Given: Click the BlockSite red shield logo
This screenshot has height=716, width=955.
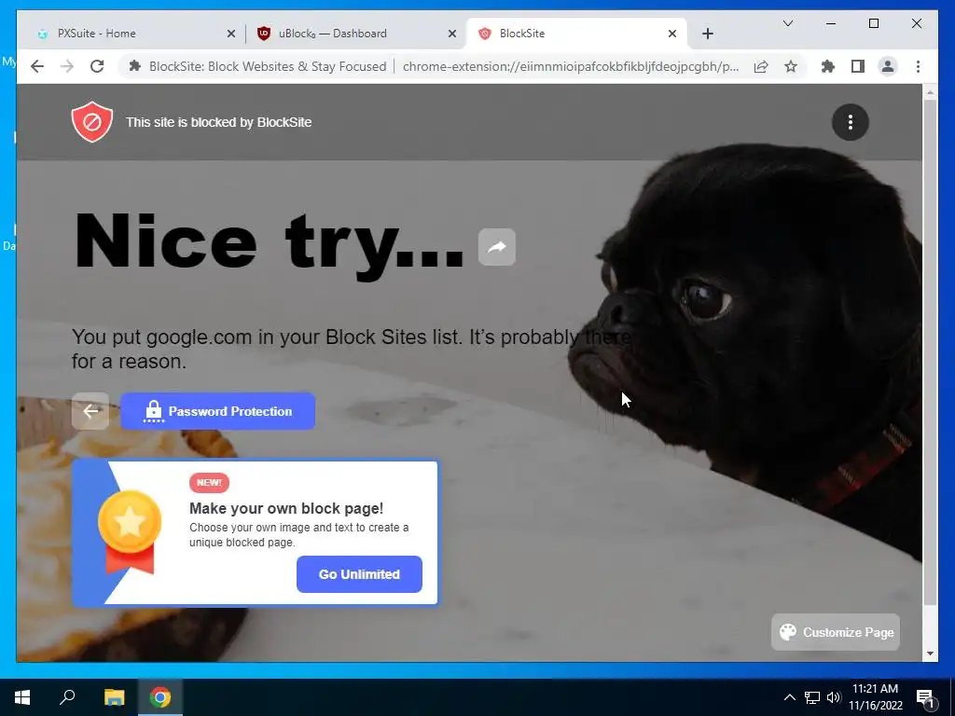Looking at the screenshot, I should [x=92, y=122].
